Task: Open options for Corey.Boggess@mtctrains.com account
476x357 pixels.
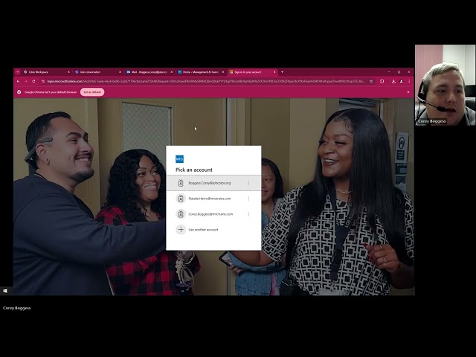Action: 248,214
